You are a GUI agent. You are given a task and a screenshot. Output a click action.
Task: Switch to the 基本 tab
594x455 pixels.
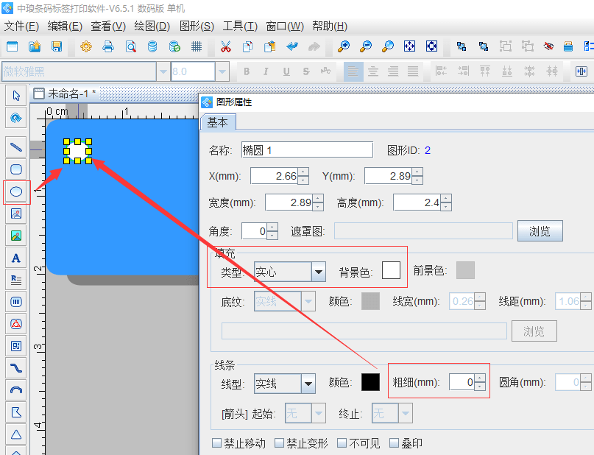click(x=218, y=122)
